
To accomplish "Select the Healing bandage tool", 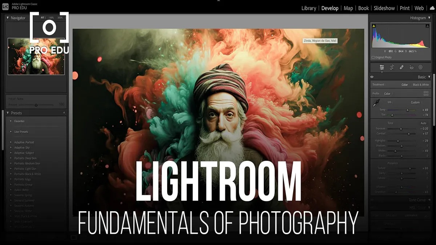I will [401, 67].
